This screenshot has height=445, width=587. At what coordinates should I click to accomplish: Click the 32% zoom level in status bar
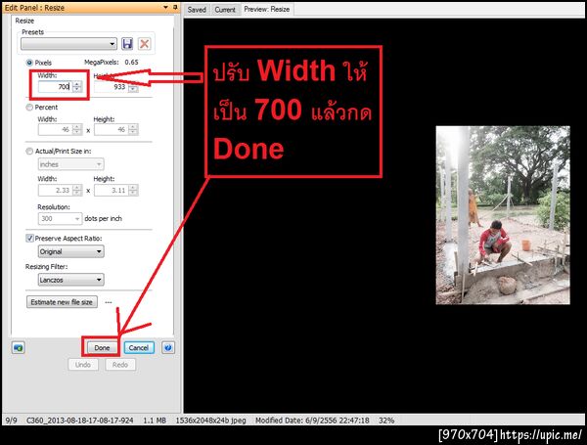coord(386,421)
